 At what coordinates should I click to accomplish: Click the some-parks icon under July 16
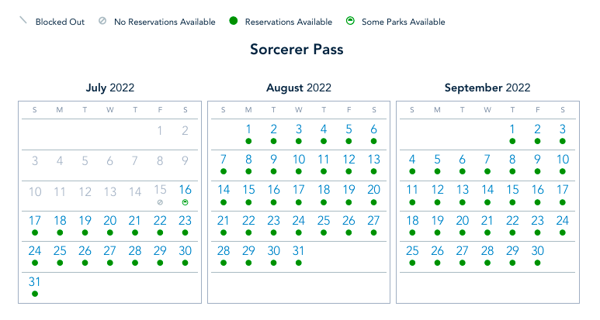185,202
